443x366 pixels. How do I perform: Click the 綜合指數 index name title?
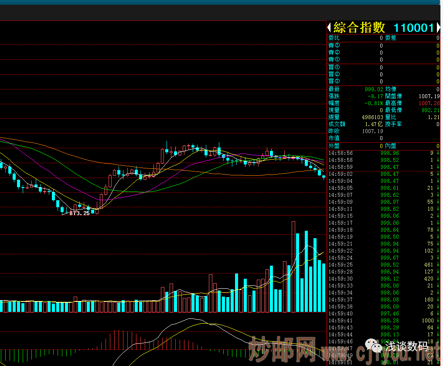tap(359, 27)
